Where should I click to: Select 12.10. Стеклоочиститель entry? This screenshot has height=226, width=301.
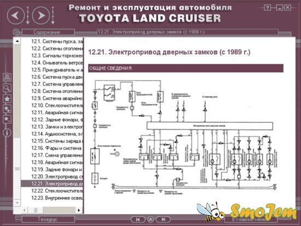coord(57,105)
